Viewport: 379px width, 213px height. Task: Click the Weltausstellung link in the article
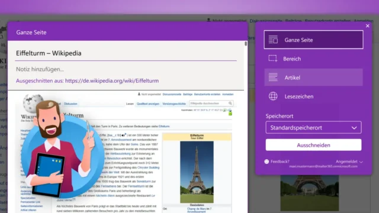(120, 154)
